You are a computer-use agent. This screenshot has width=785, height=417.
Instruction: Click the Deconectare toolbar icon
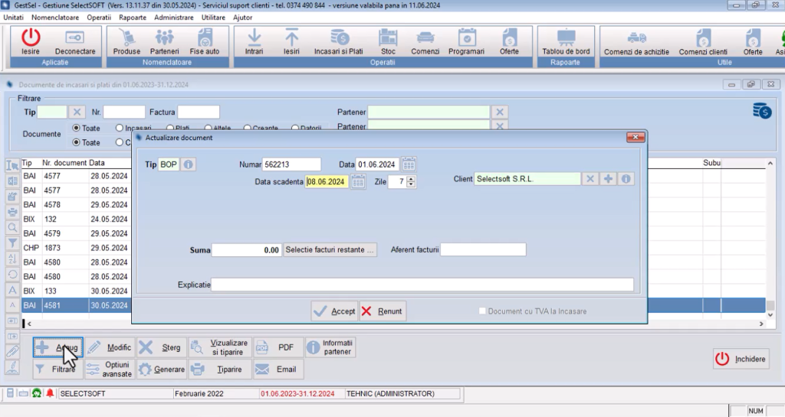(x=75, y=42)
